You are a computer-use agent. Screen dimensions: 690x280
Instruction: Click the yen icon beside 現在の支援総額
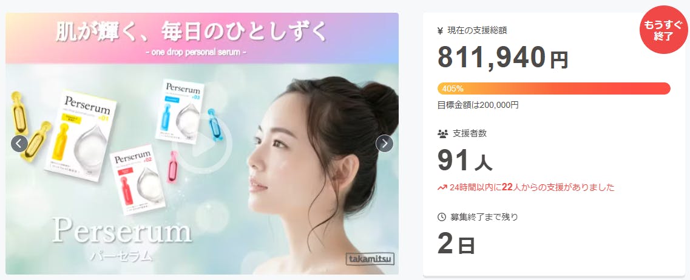tap(441, 31)
